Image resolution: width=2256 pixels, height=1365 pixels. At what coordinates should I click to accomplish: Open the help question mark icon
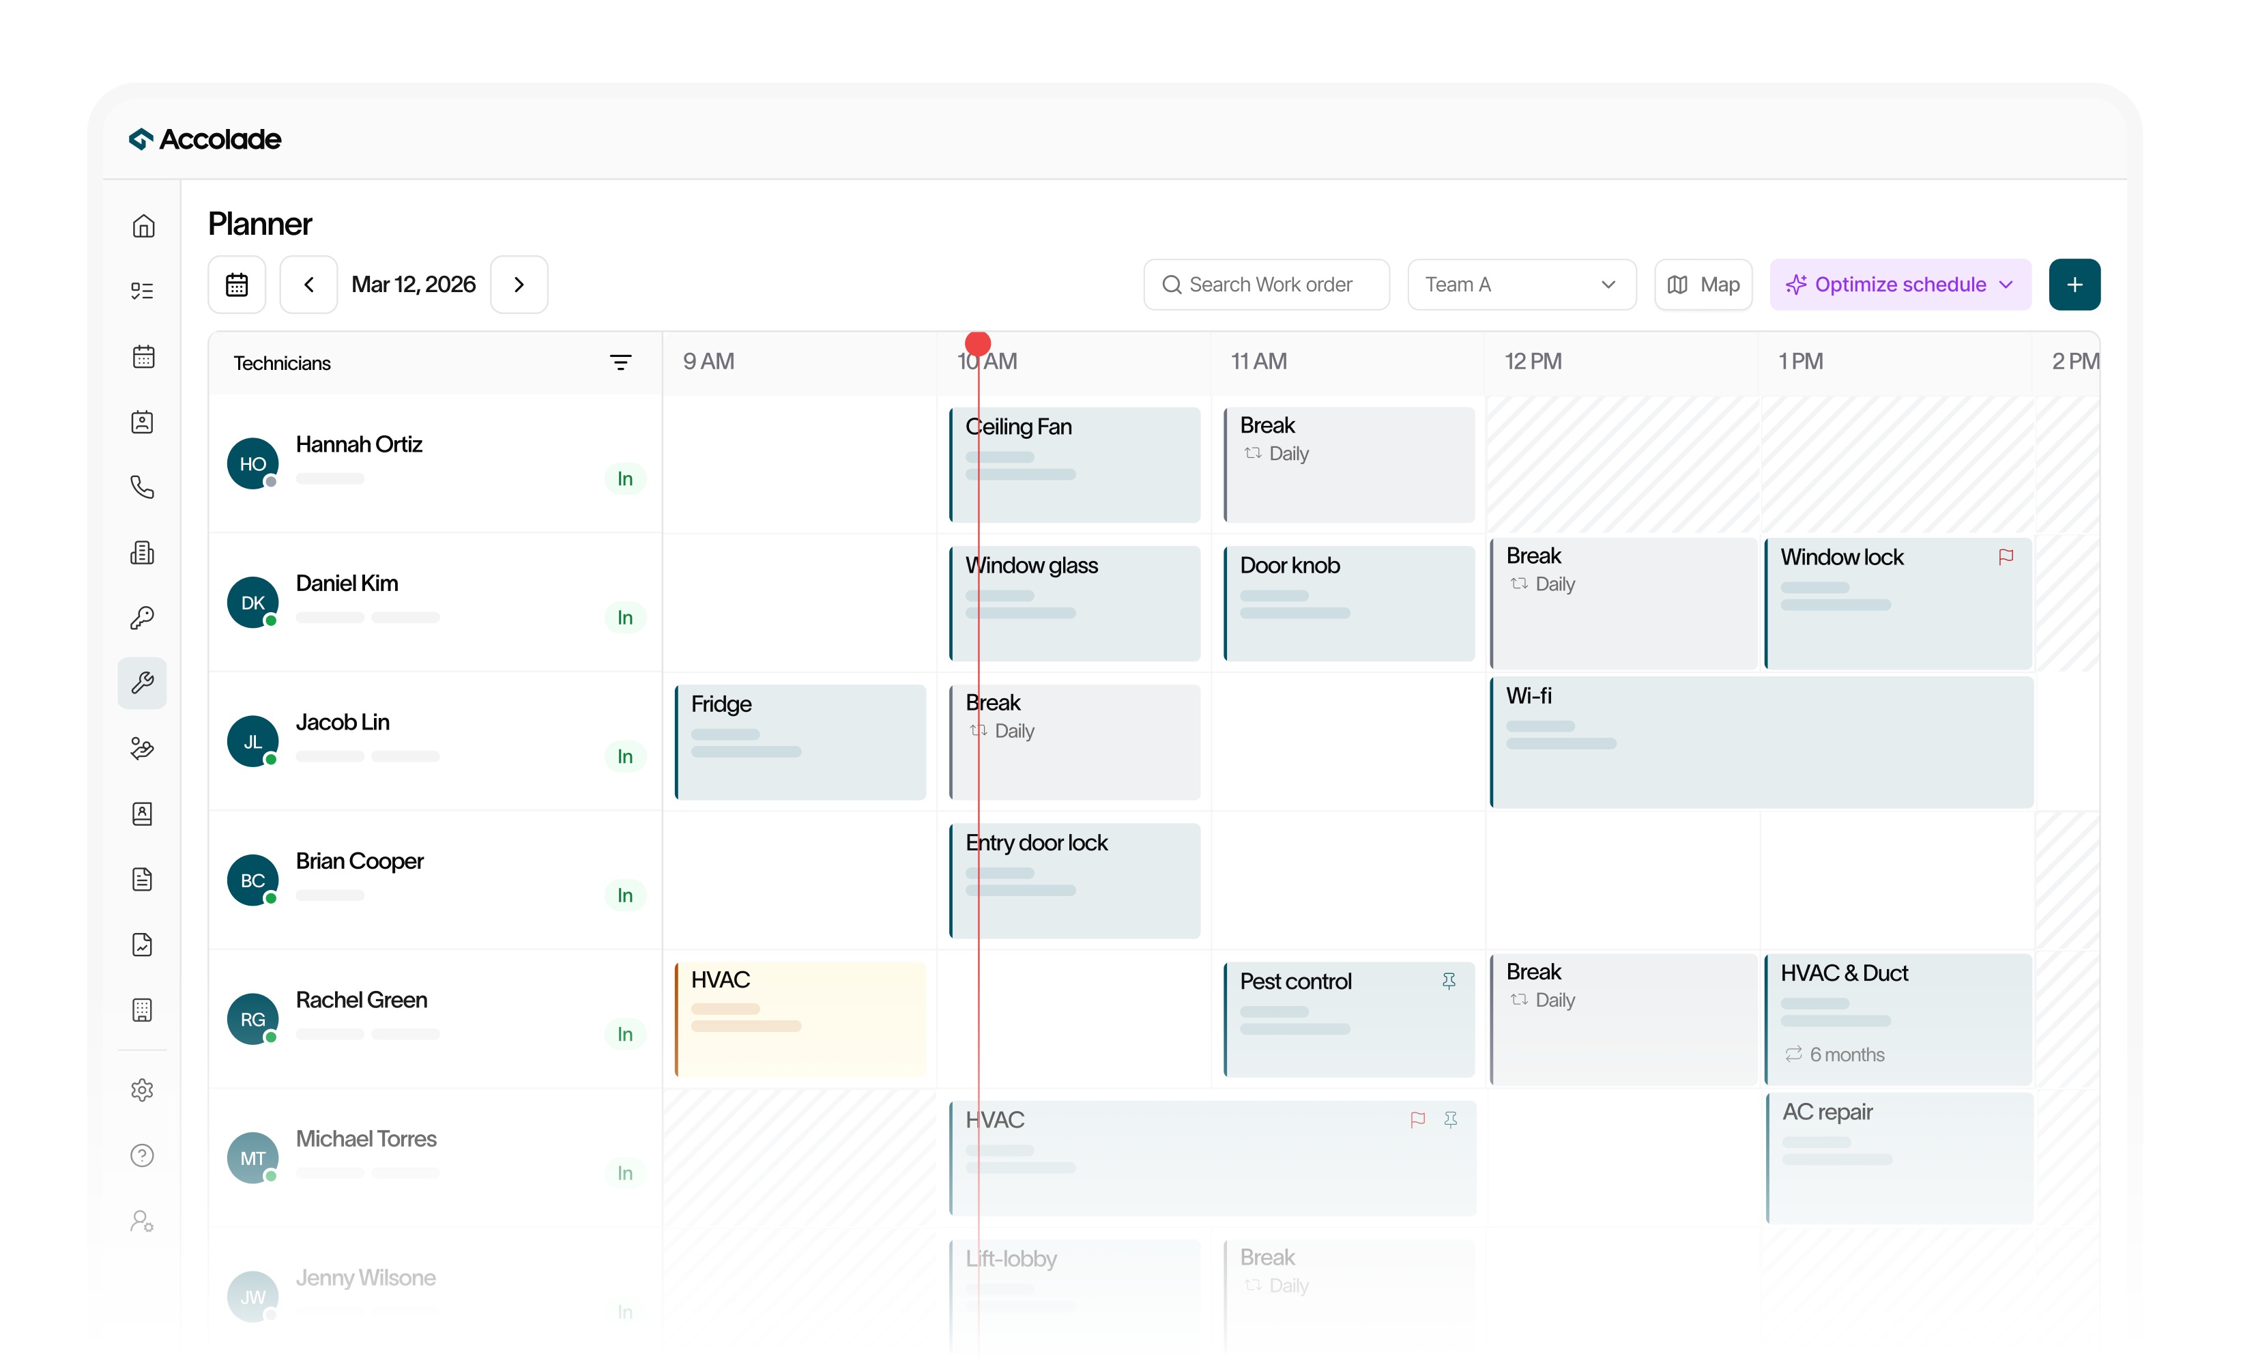tap(143, 1155)
